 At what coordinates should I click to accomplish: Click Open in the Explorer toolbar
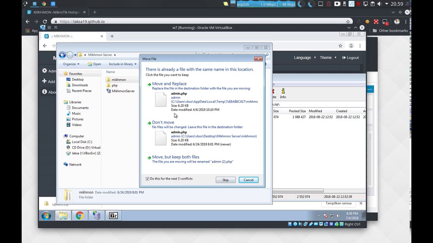tap(94, 64)
